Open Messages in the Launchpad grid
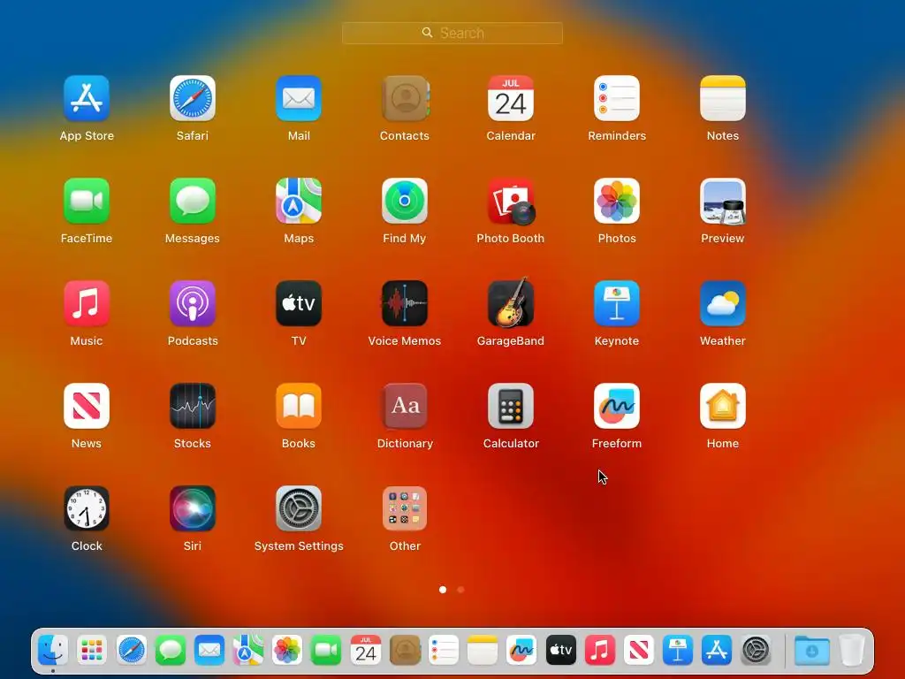Viewport: 905px width, 679px height. [x=192, y=201]
